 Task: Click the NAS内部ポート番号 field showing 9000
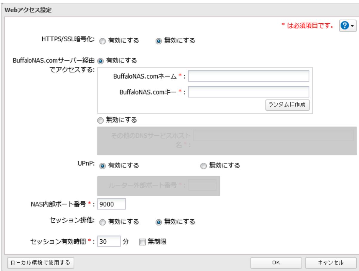point(112,204)
